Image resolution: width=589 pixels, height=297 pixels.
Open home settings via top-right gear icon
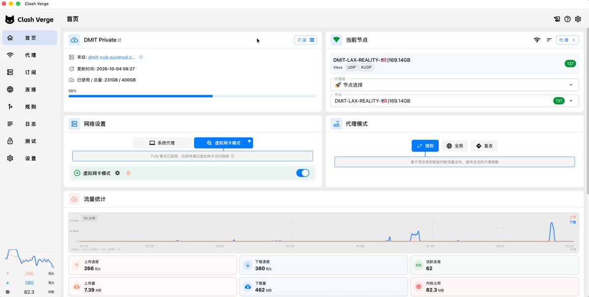pos(578,19)
